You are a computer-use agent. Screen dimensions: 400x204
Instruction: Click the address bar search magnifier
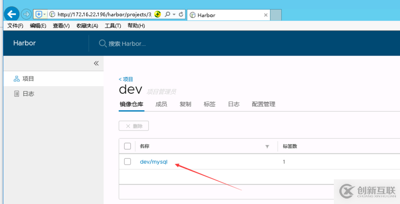tap(167, 14)
